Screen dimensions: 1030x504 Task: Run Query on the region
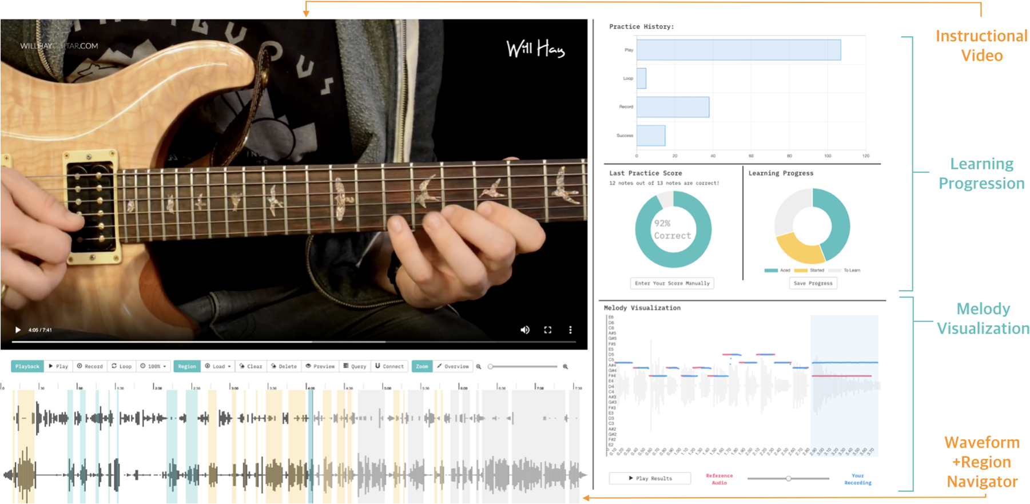(x=355, y=366)
